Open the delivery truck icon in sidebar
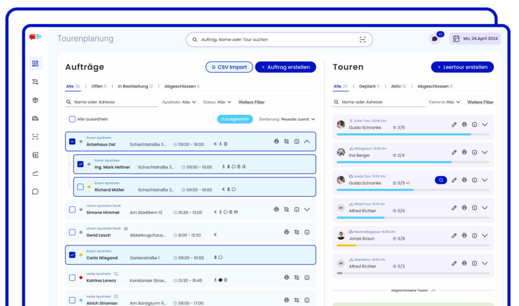 tap(35, 118)
